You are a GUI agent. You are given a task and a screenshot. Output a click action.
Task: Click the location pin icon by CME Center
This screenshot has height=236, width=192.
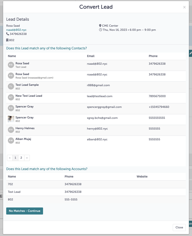click(x=100, y=26)
